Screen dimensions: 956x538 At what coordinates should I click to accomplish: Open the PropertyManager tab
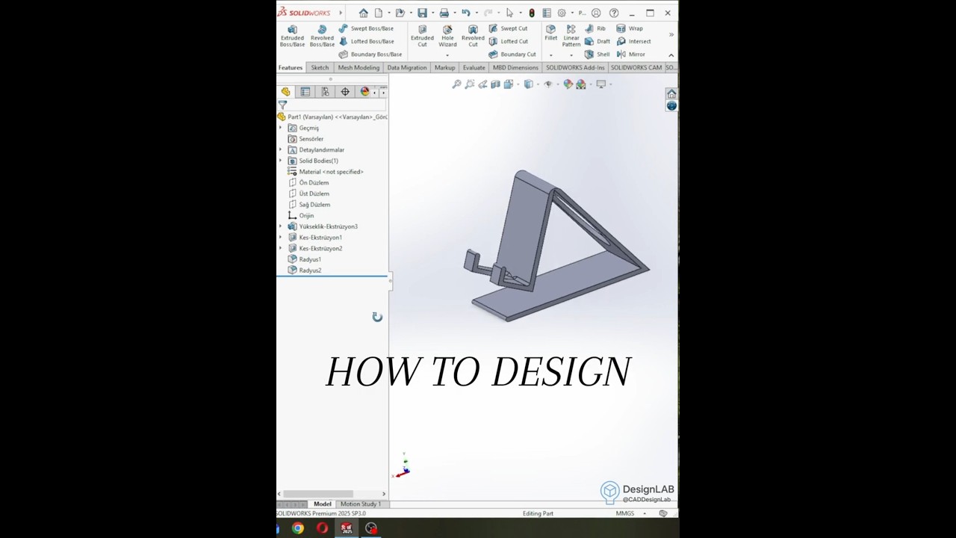click(305, 92)
